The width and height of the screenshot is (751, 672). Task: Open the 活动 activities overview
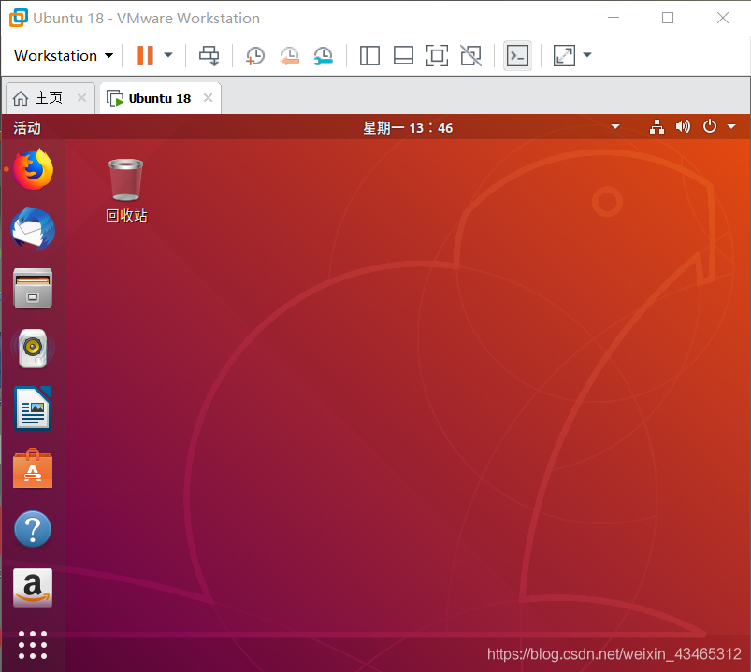point(27,128)
